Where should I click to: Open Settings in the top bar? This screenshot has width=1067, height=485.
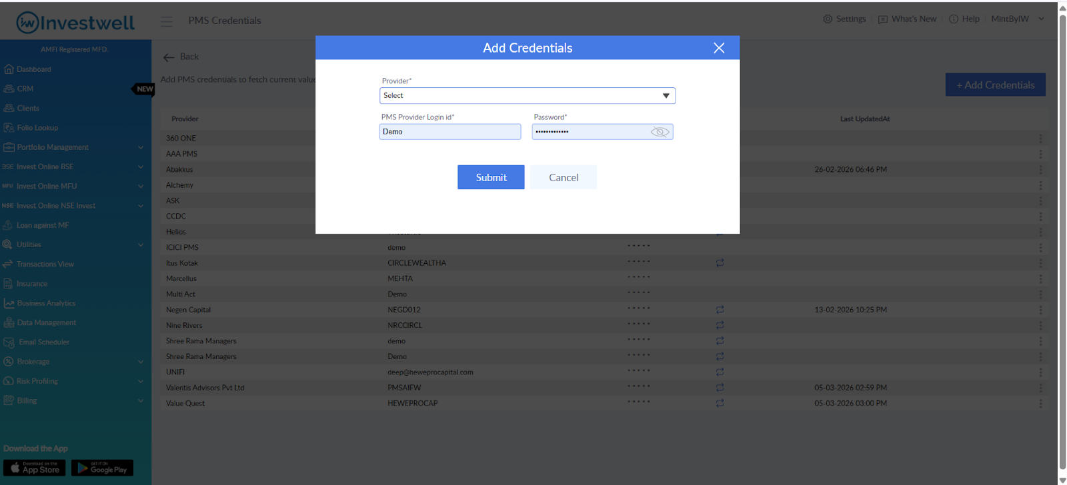(x=844, y=19)
